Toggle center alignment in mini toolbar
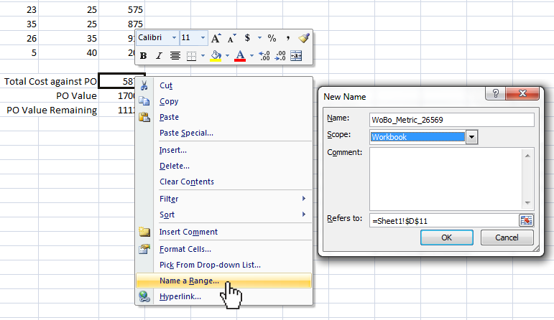The width and height of the screenshot is (554, 320). (x=175, y=55)
